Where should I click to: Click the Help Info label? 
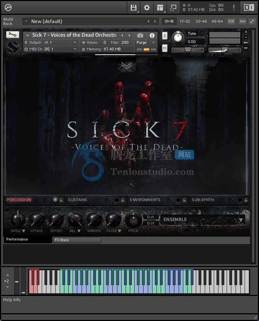click(12, 300)
